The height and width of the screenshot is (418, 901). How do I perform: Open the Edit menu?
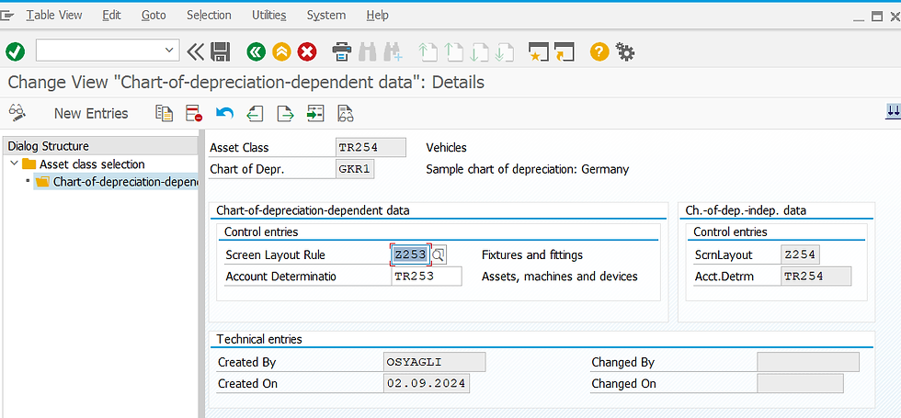pos(111,16)
